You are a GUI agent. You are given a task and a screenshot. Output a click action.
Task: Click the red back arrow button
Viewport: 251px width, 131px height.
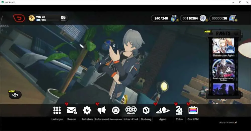pyautogui.click(x=19, y=18)
